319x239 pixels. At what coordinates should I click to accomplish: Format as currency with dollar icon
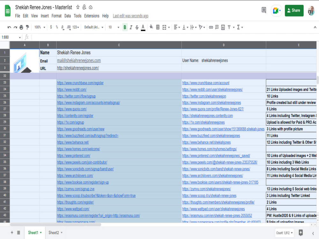pyautogui.click(x=51, y=27)
